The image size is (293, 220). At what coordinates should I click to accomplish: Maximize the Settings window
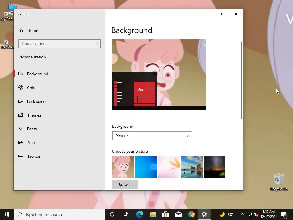[223, 14]
